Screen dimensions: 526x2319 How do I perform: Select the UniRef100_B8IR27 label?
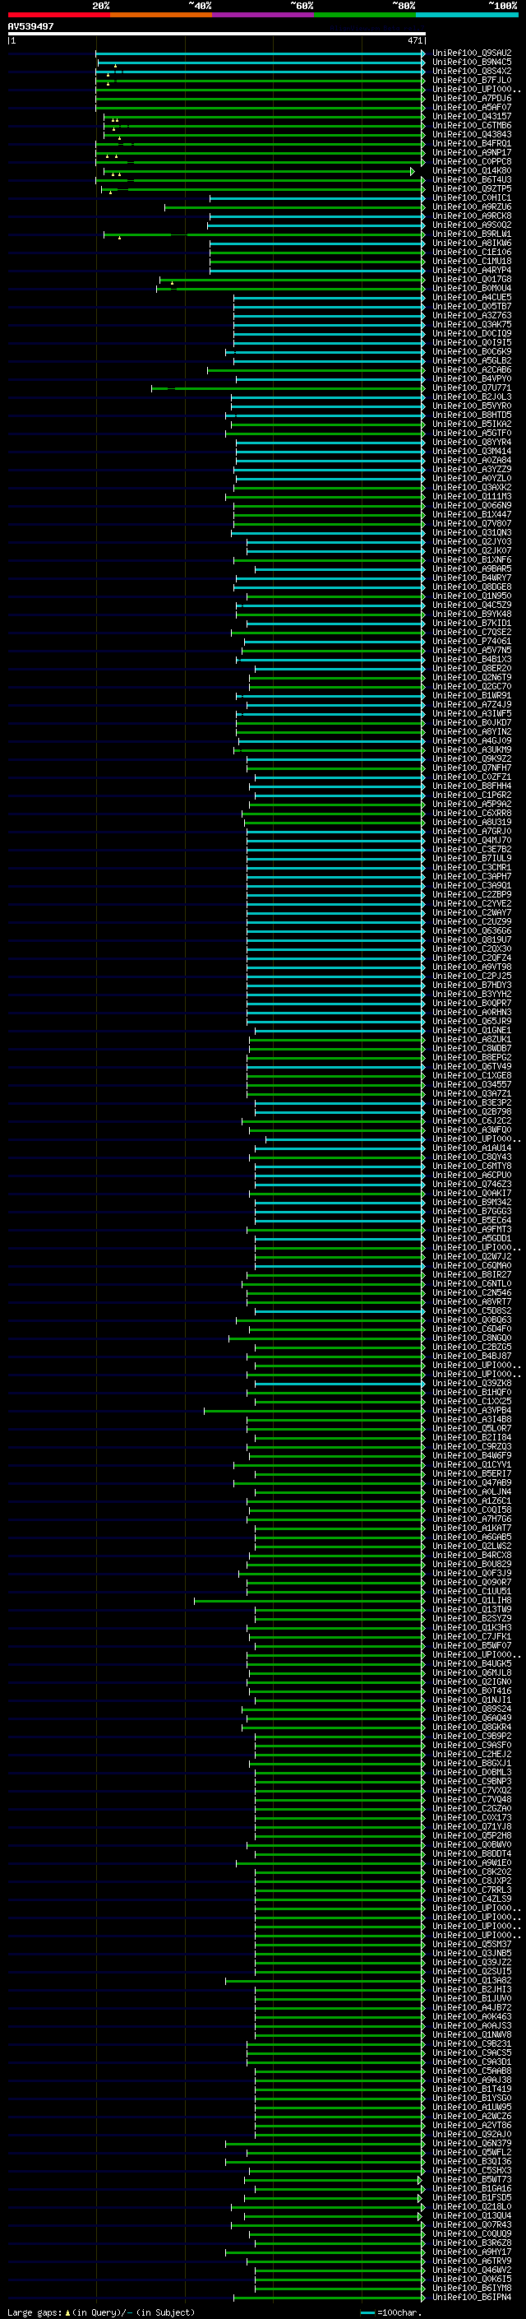(472, 1273)
